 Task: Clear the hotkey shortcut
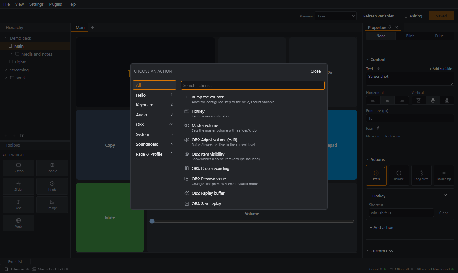[x=443, y=213]
